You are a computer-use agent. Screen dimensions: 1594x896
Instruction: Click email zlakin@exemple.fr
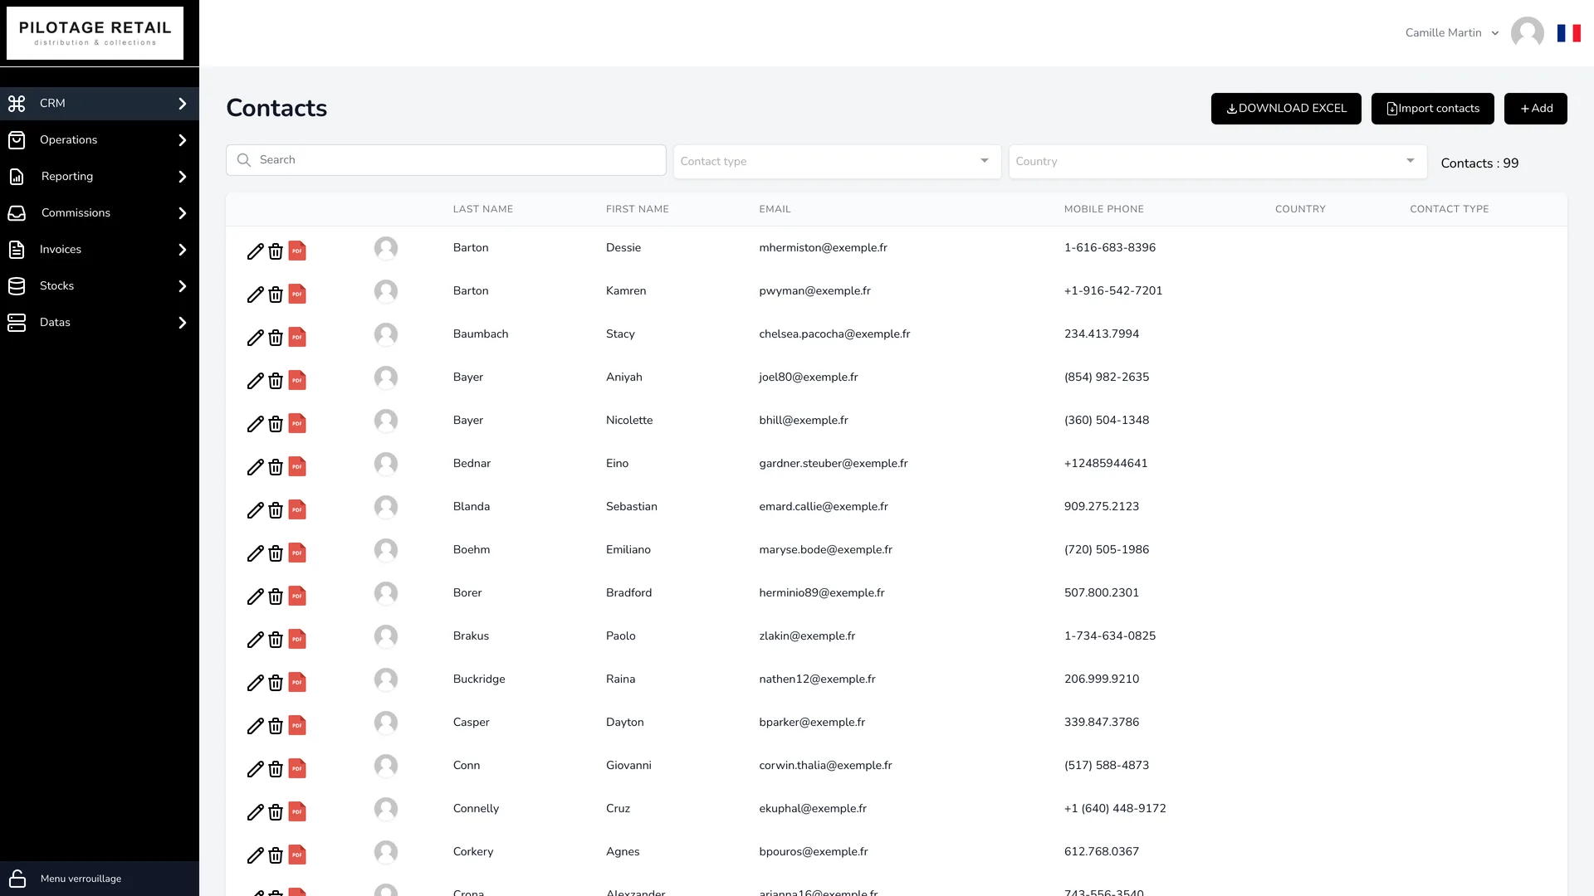pyautogui.click(x=807, y=636)
